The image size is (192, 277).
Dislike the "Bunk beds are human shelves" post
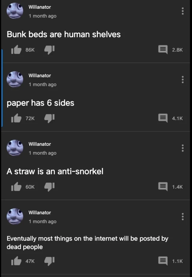click(49, 50)
